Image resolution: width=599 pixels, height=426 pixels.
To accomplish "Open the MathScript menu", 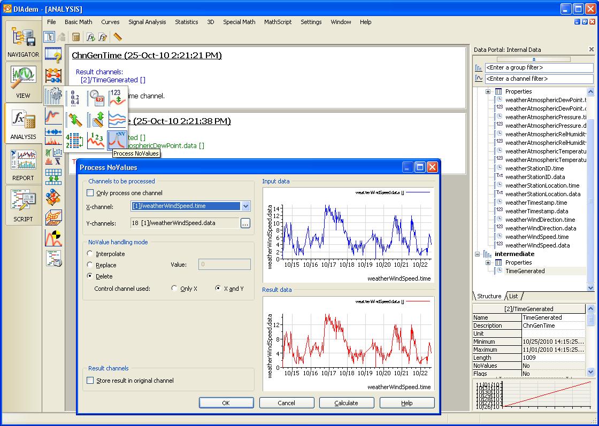I will (x=278, y=22).
